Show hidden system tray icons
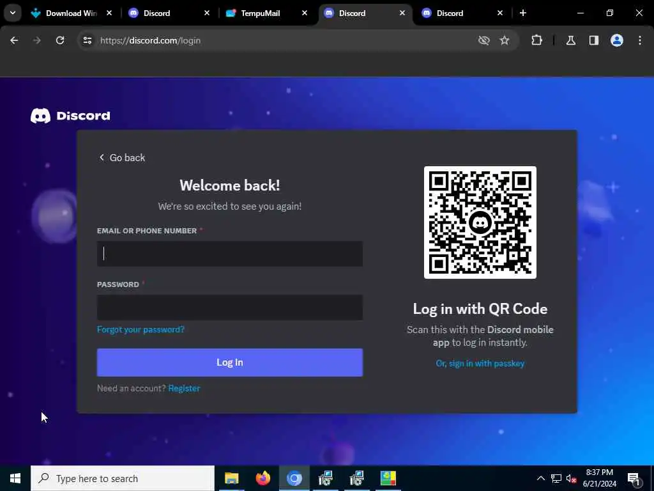The image size is (654, 491). coord(540,478)
